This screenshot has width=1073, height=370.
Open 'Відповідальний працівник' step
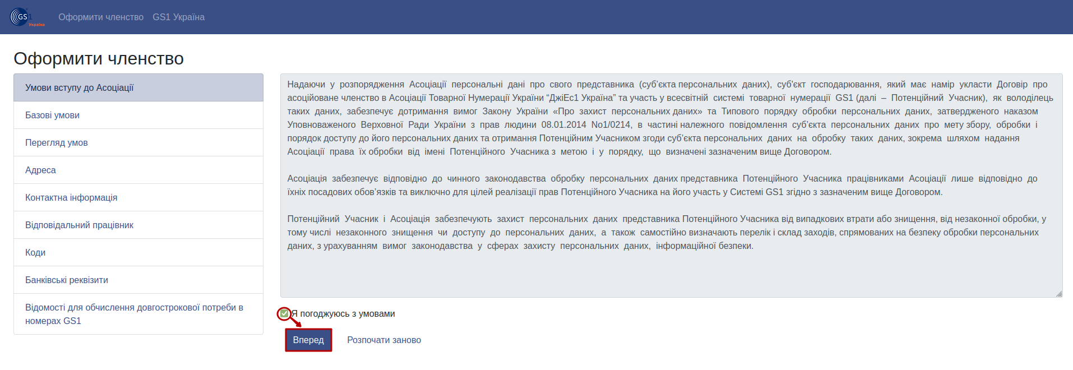coord(138,225)
